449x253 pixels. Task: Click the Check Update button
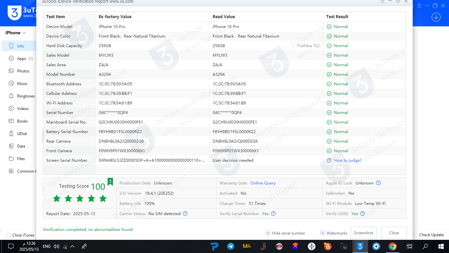(x=432, y=235)
